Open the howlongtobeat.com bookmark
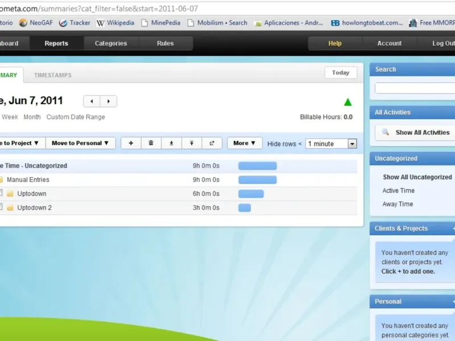455x341 pixels. 367,23
